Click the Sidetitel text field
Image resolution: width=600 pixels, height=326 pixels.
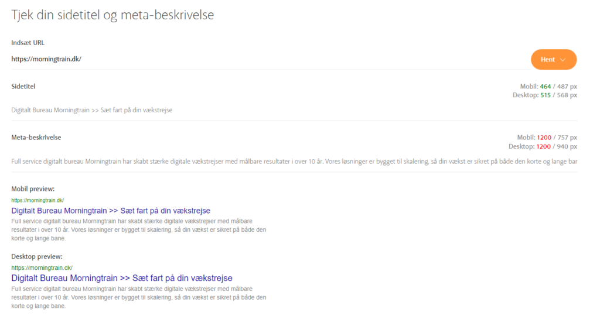pyautogui.click(x=294, y=110)
